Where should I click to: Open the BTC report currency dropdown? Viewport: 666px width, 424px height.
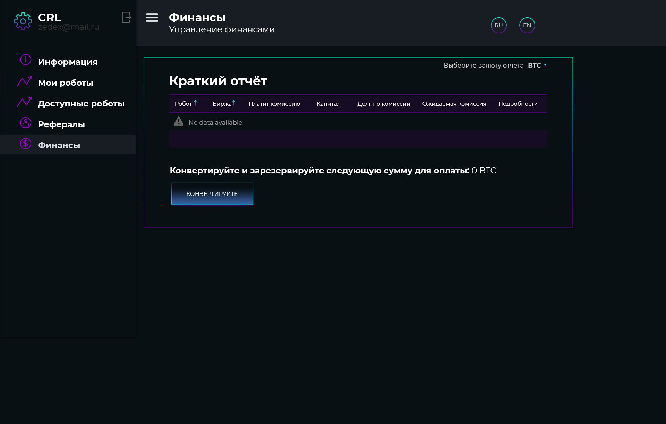point(537,66)
